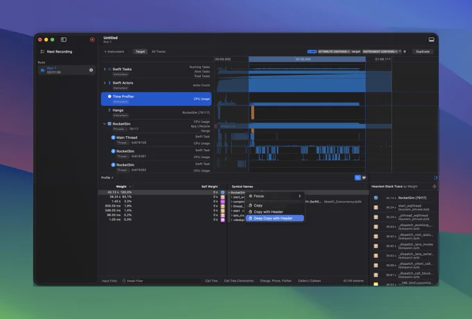Viewport: 472px width, 319px height.
Task: Open the Focus submenu in context menu
Action: click(275, 196)
